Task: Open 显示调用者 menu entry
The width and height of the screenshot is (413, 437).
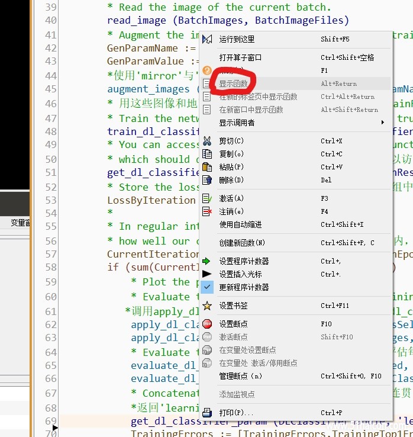Action: tap(296, 123)
